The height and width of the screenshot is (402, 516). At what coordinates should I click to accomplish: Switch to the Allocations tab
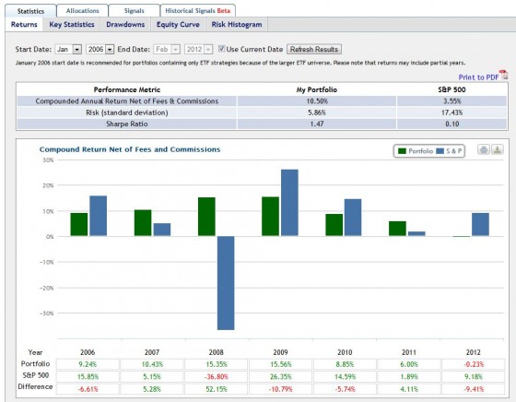(x=82, y=11)
